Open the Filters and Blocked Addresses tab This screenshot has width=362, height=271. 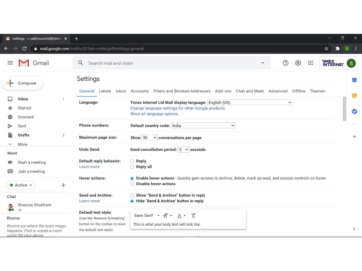pos(182,91)
